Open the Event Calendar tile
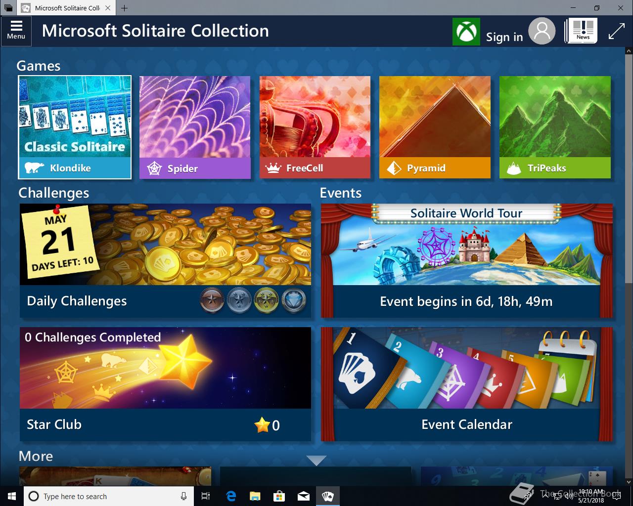This screenshot has height=506, width=633. pos(467,384)
